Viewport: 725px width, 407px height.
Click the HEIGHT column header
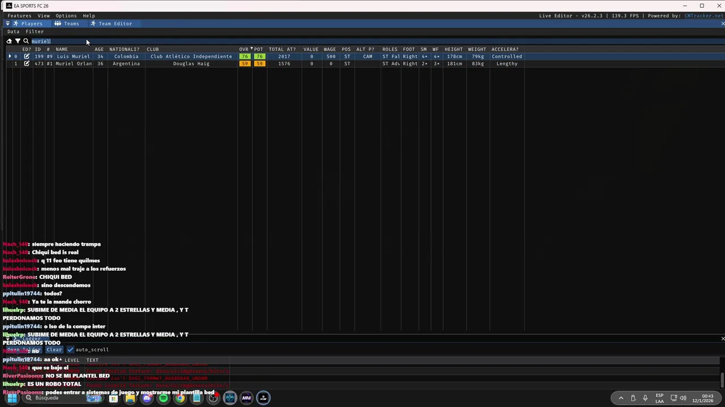(454, 49)
